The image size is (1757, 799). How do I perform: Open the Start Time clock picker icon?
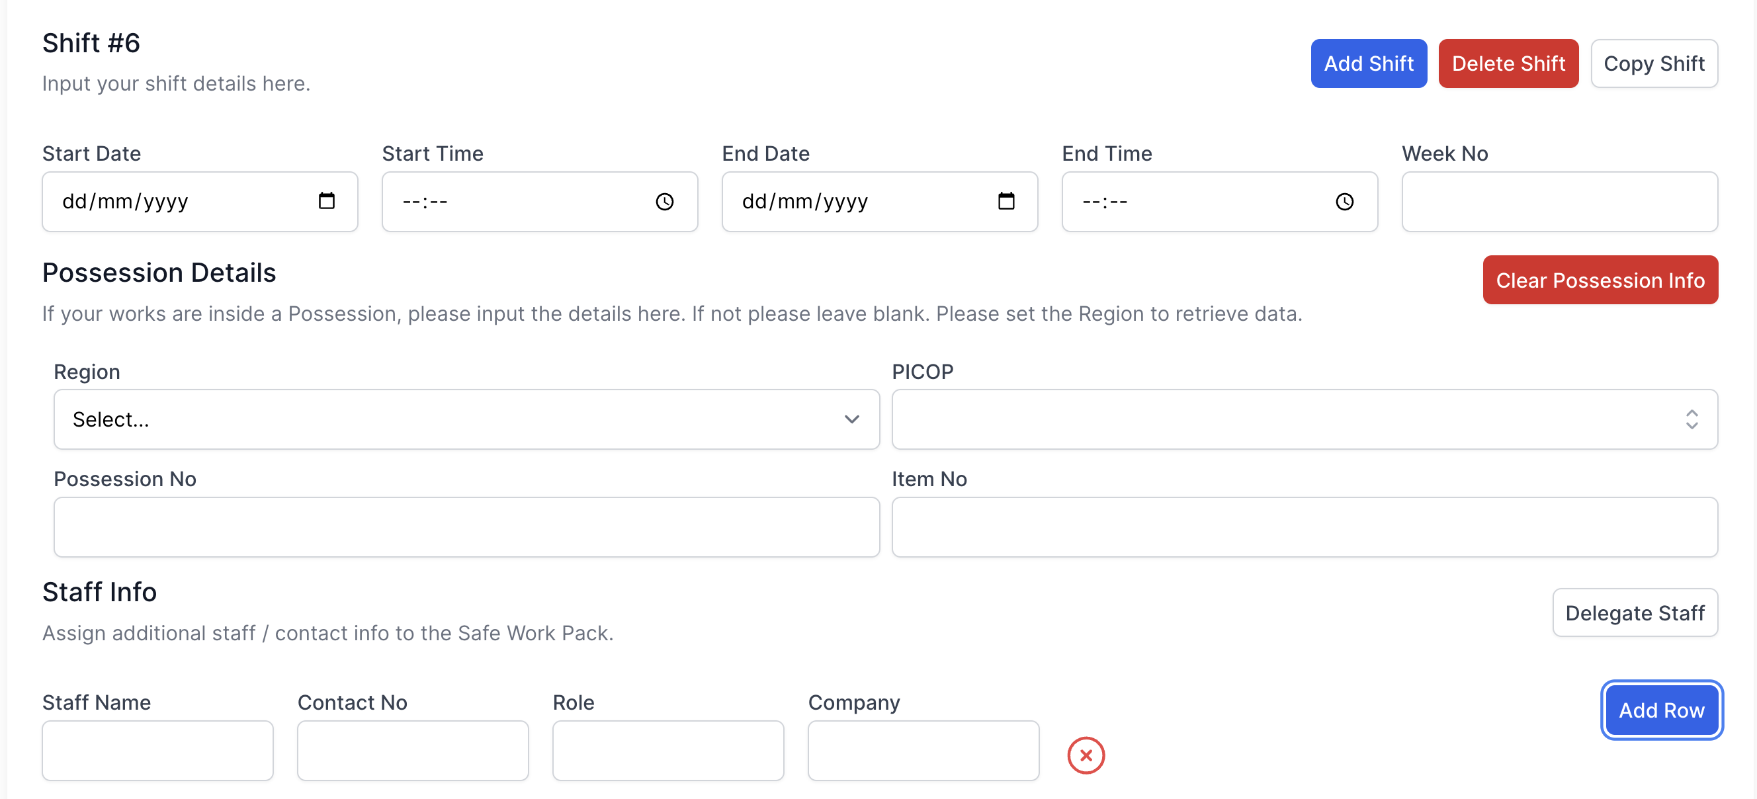(x=664, y=202)
